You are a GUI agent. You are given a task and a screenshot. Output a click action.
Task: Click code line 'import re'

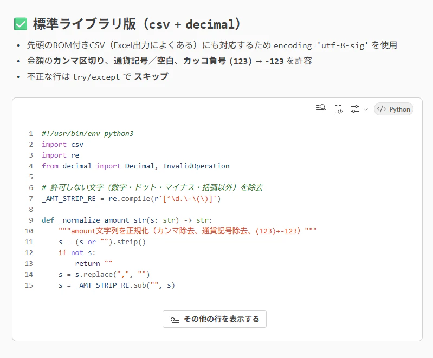coord(61,155)
